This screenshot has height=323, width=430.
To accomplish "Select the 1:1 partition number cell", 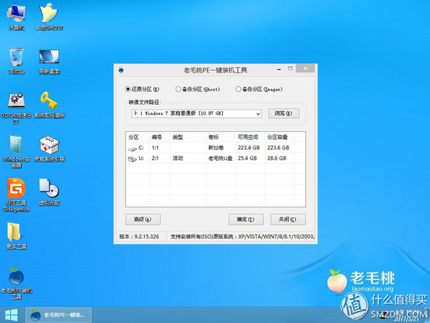I will [x=156, y=148].
